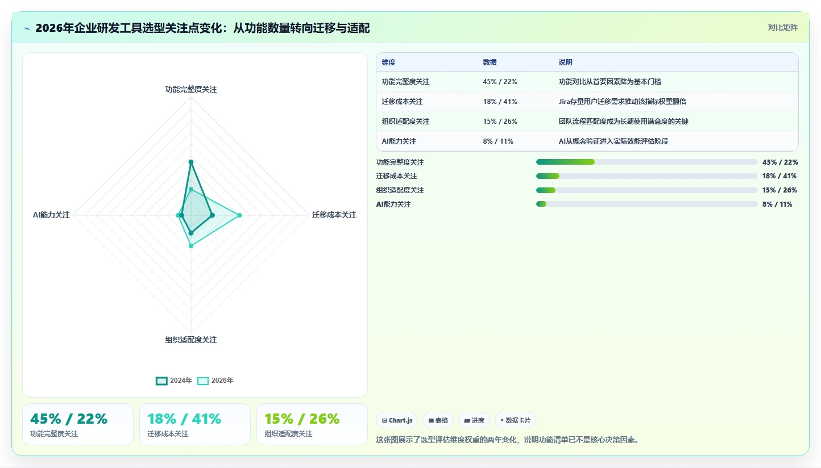The image size is (821, 468).
Task: Select the 表格 tag
Action: [x=438, y=420]
